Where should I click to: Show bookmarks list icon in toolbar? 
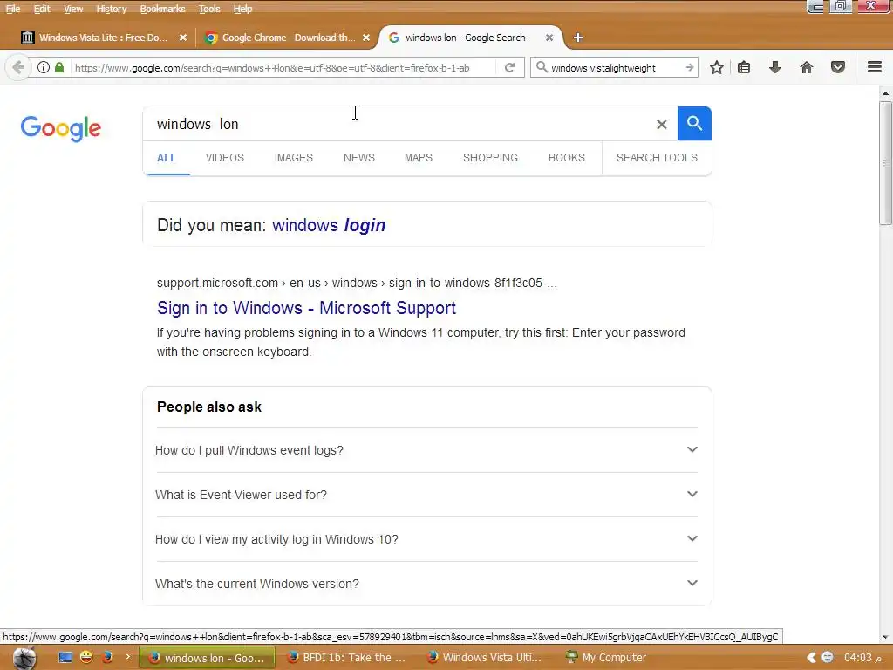(x=744, y=68)
